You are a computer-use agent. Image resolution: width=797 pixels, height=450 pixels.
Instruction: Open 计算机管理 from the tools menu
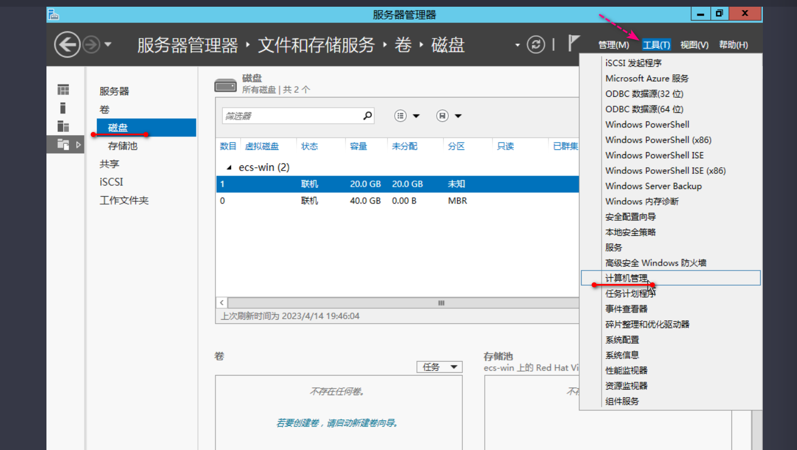coord(671,278)
